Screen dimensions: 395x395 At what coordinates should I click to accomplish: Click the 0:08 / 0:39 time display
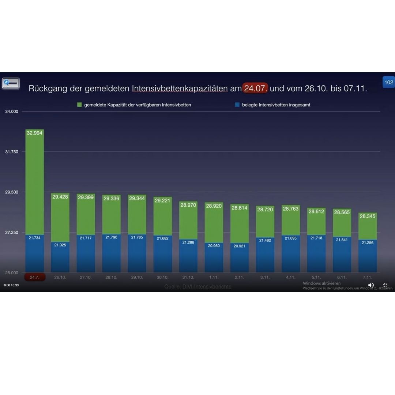coord(11,285)
